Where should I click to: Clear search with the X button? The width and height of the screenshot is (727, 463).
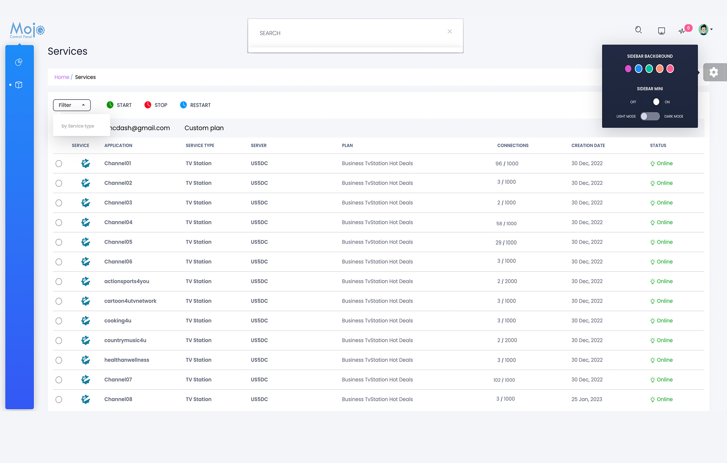coord(450,31)
